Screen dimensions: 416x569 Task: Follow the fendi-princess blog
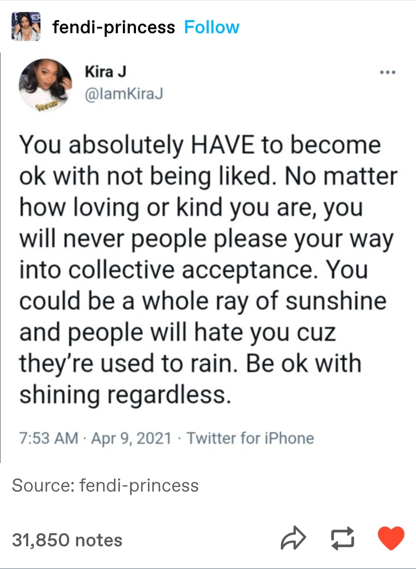tap(211, 27)
